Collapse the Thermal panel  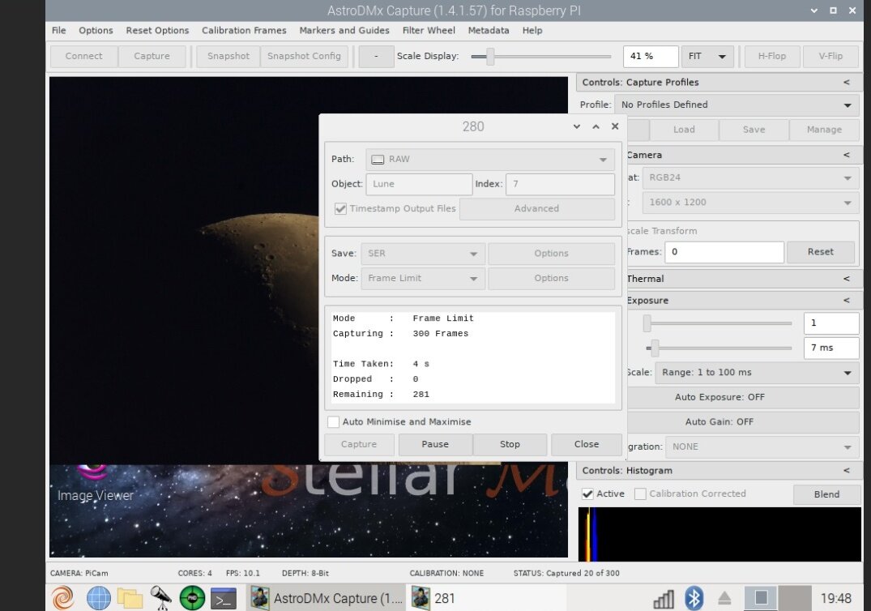point(847,279)
